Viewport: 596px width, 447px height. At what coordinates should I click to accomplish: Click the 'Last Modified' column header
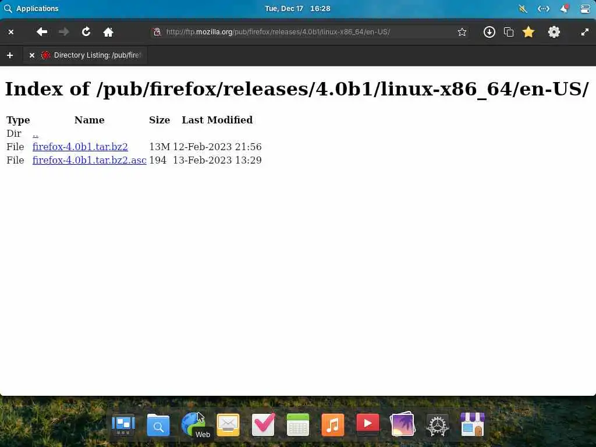pos(217,120)
